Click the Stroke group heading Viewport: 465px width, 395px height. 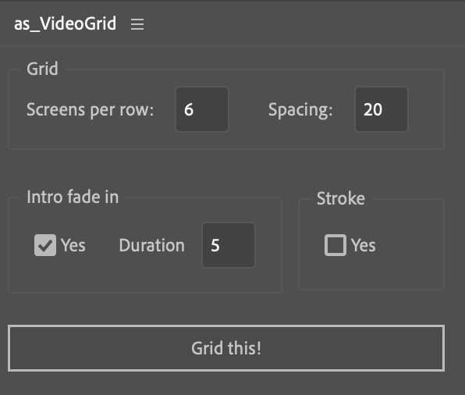[x=341, y=198]
